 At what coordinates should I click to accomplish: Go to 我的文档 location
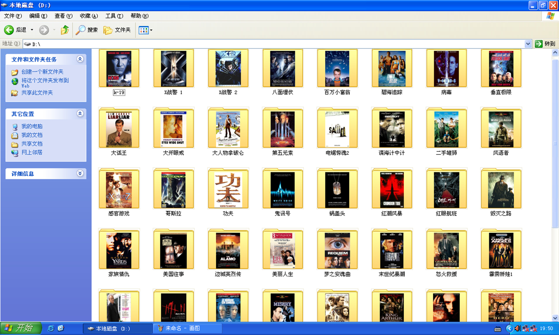(x=32, y=135)
